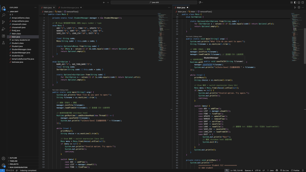Click Spaces: 4 indentation setting
The width and height of the screenshot is (306, 172).
[x=249, y=171]
